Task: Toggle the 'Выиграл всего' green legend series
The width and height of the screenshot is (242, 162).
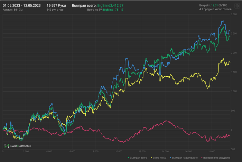Action: point(138,158)
